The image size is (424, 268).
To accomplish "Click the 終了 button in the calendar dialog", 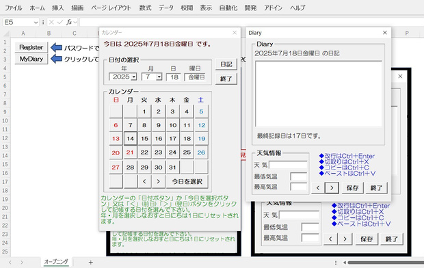I will 226,79.
